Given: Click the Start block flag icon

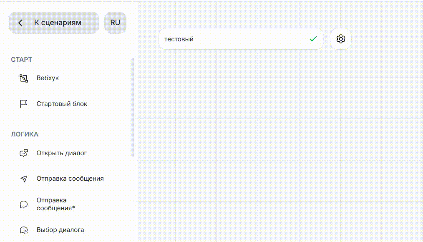Looking at the screenshot, I should (x=24, y=104).
